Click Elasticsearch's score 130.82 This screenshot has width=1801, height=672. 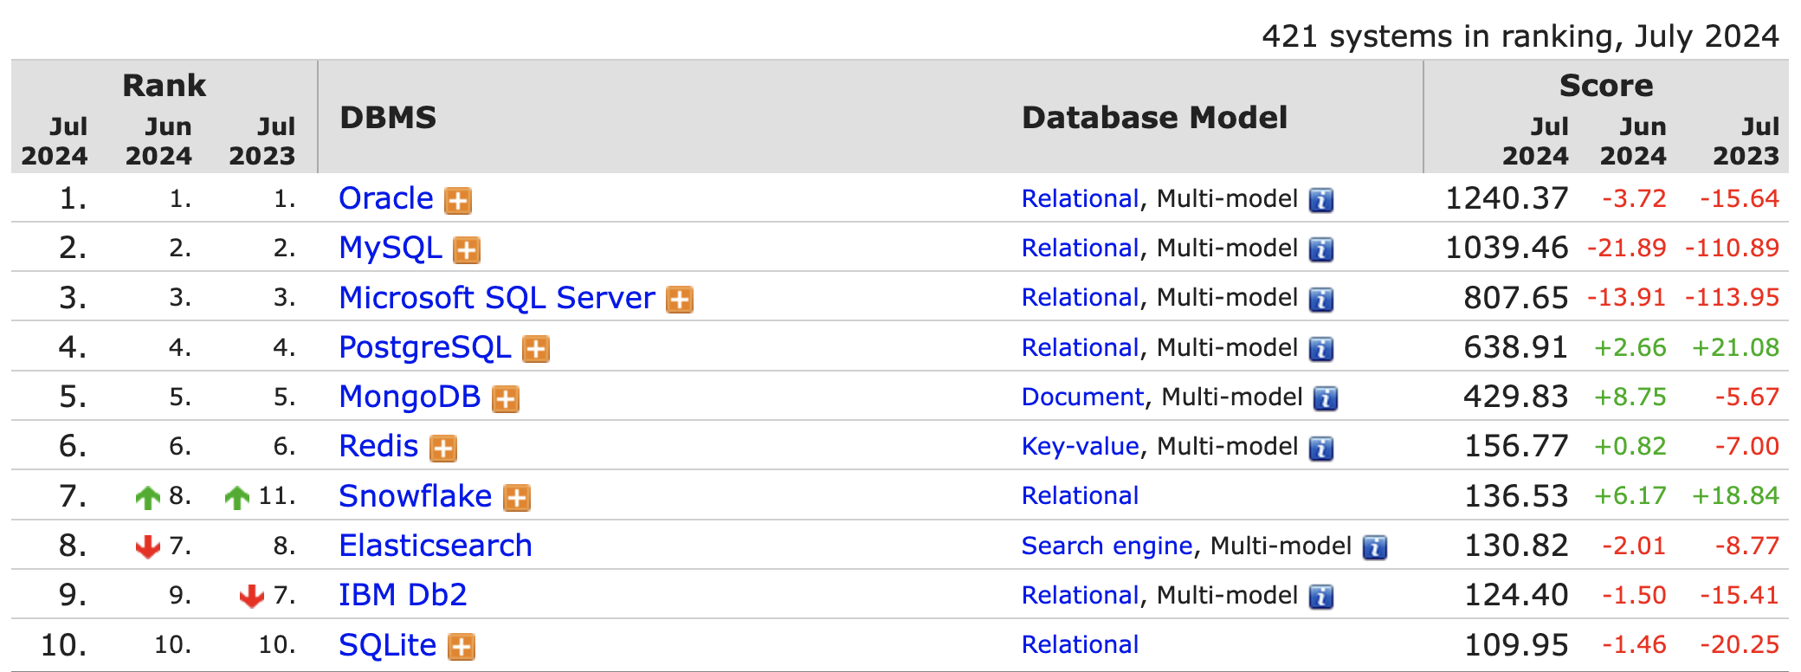1515,546
